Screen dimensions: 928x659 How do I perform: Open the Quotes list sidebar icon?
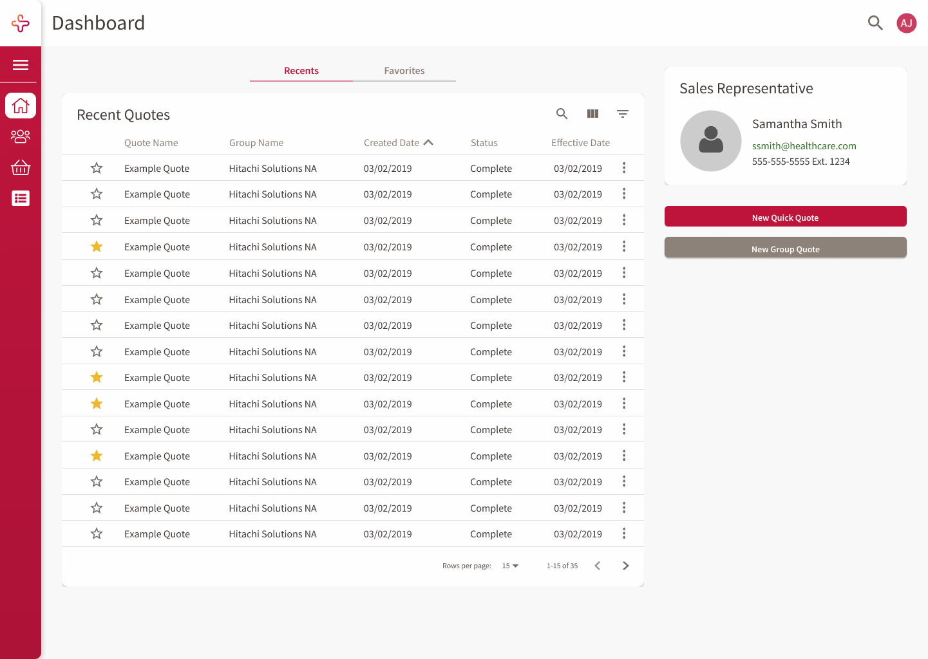pos(20,198)
